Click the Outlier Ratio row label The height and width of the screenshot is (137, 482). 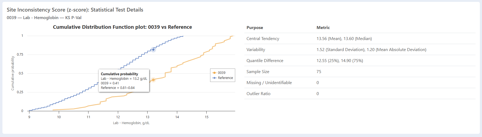pyautogui.click(x=258, y=94)
